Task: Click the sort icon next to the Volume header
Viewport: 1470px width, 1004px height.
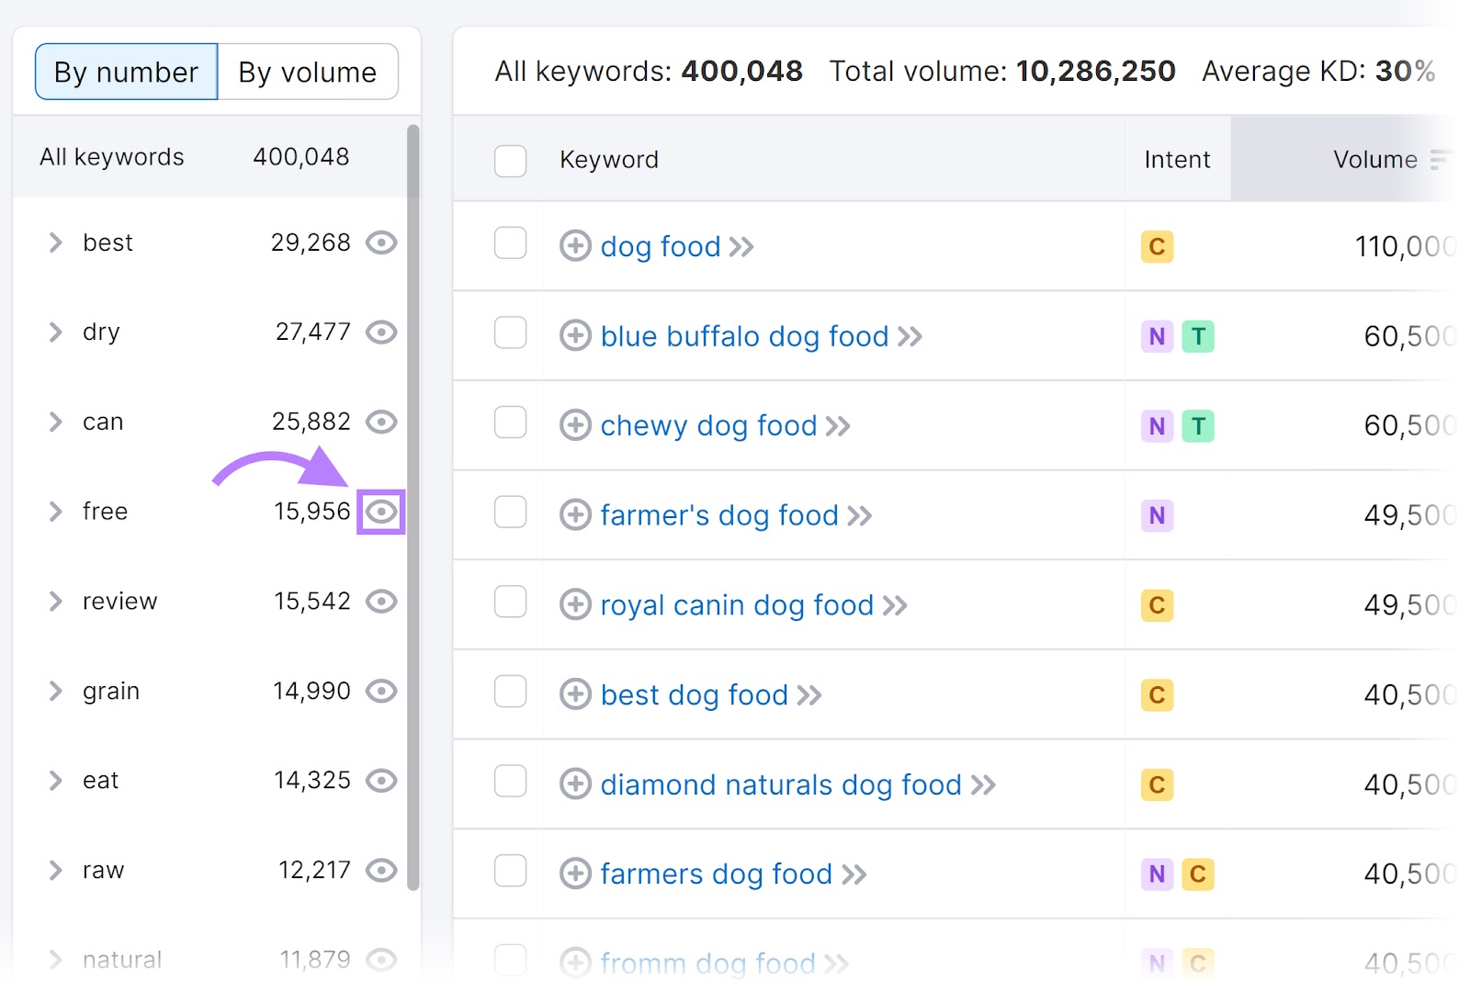Action: (1441, 159)
